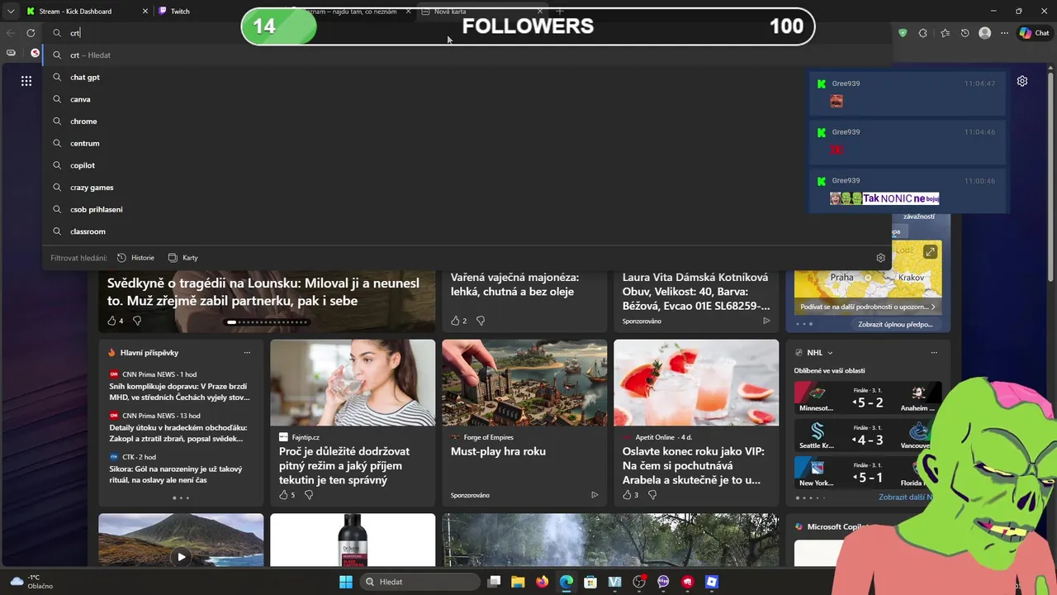Dislike the pitný režim article
1057x595 pixels.
309,495
